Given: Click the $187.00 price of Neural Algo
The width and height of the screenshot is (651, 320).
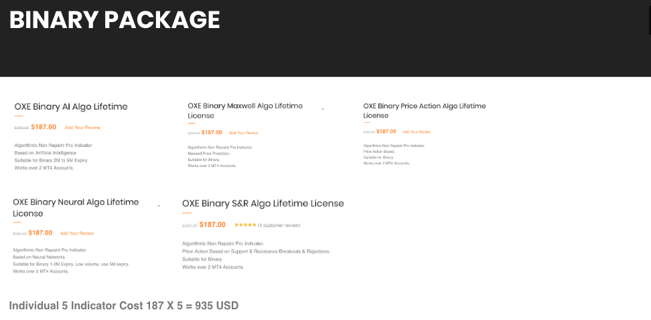Looking at the screenshot, I should point(40,232).
